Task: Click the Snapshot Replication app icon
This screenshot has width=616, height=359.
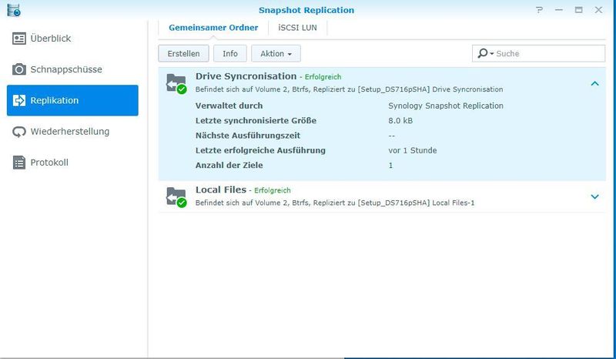Action: (x=14, y=10)
